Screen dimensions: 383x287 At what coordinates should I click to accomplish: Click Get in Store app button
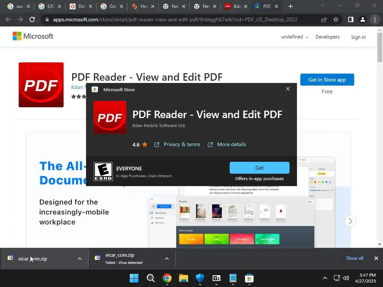(327, 80)
